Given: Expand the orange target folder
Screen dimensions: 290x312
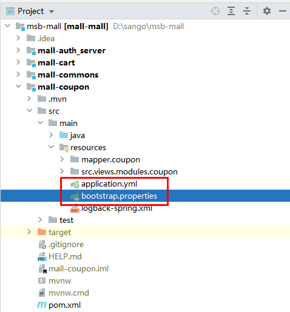Looking at the screenshot, I should click(29, 232).
